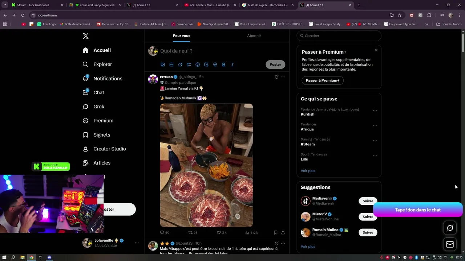The width and height of the screenshot is (465, 261).
Task: Click the Grok enhance icon in composer
Action: (180, 65)
